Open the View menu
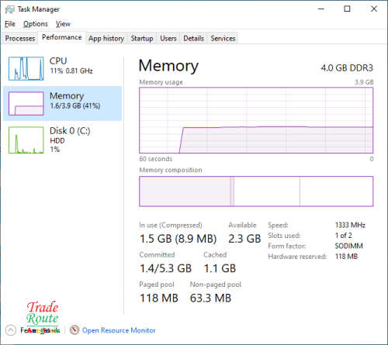Image resolution: width=388 pixels, height=345 pixels. point(63,24)
